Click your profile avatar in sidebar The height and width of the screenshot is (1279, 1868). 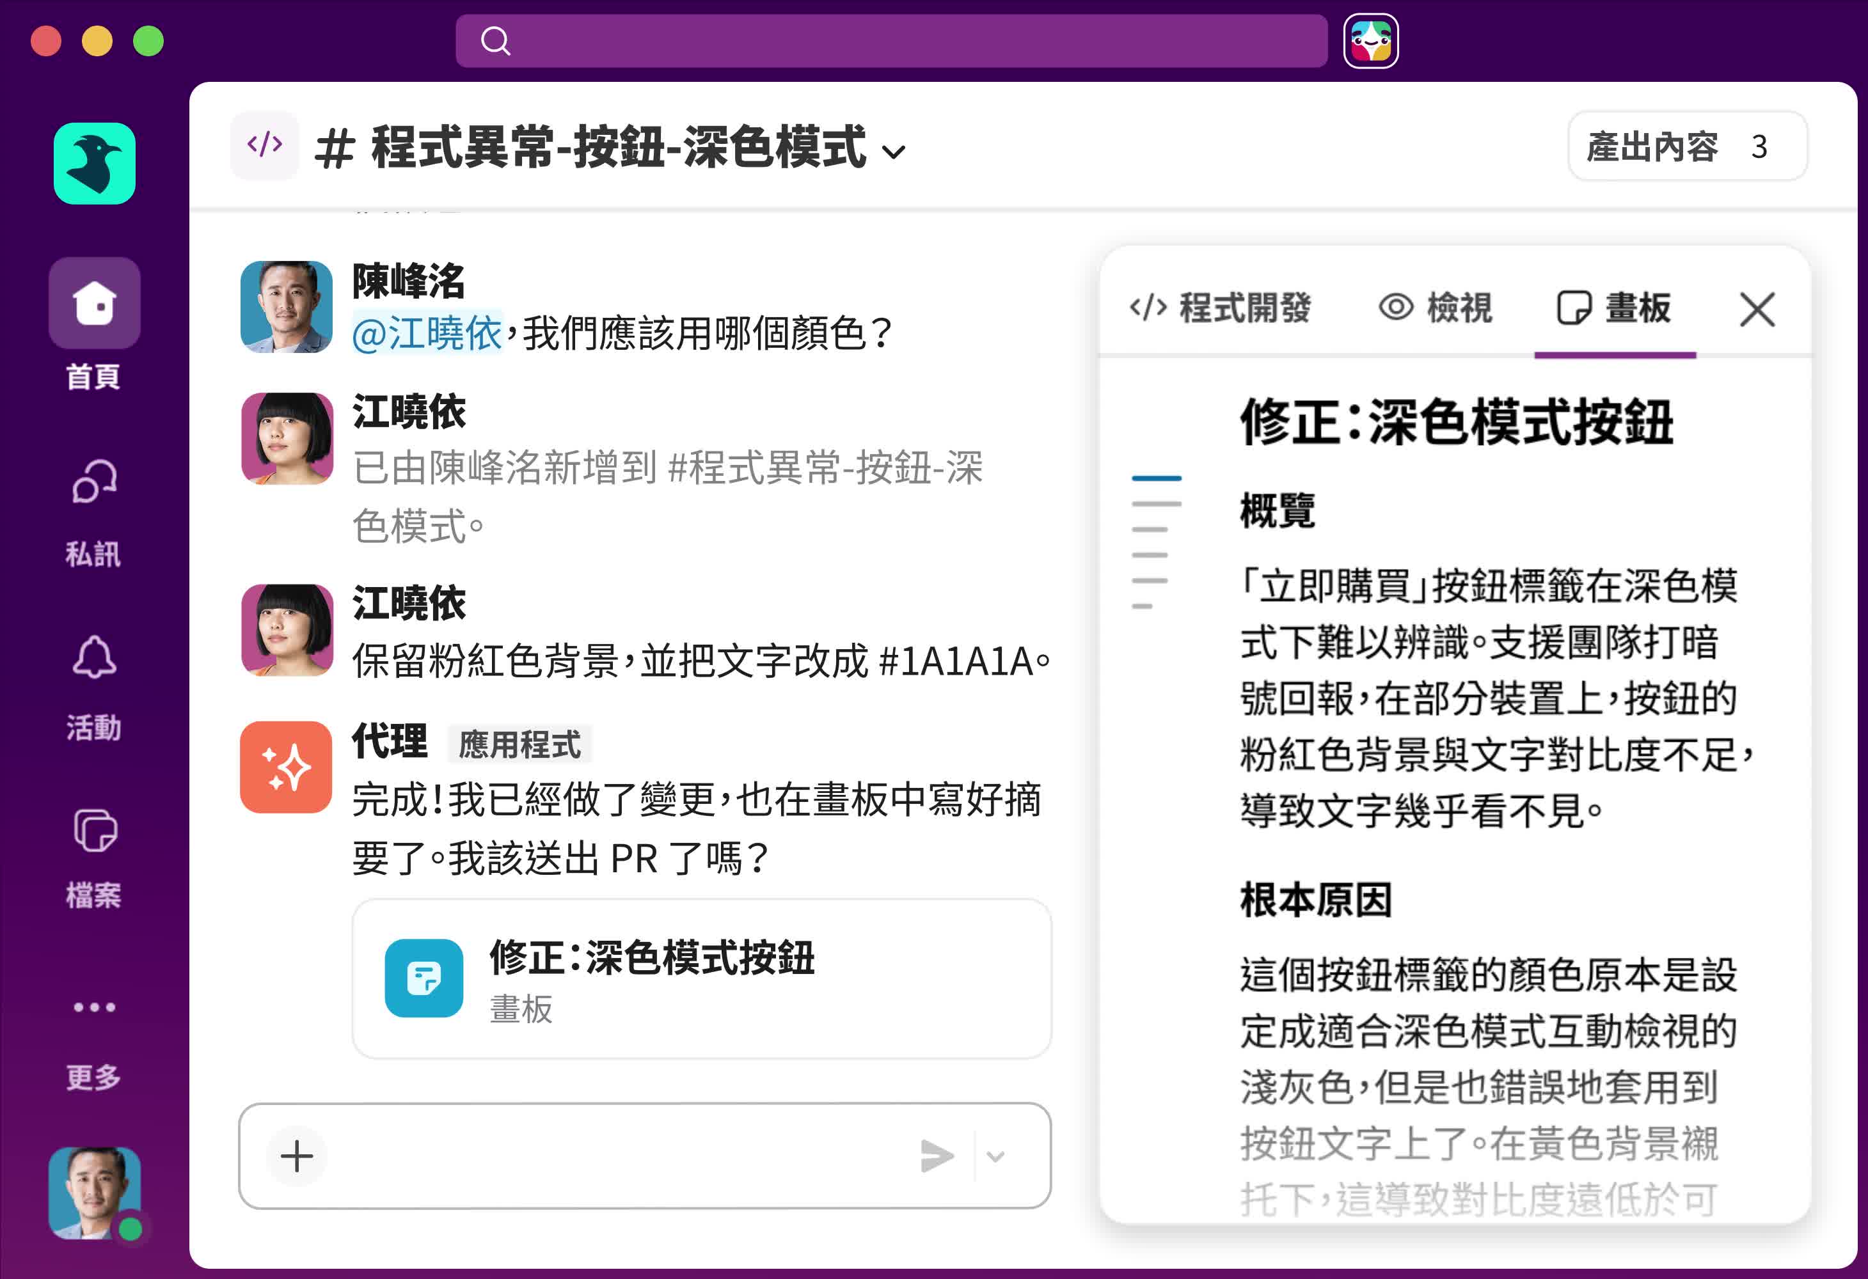(x=95, y=1192)
